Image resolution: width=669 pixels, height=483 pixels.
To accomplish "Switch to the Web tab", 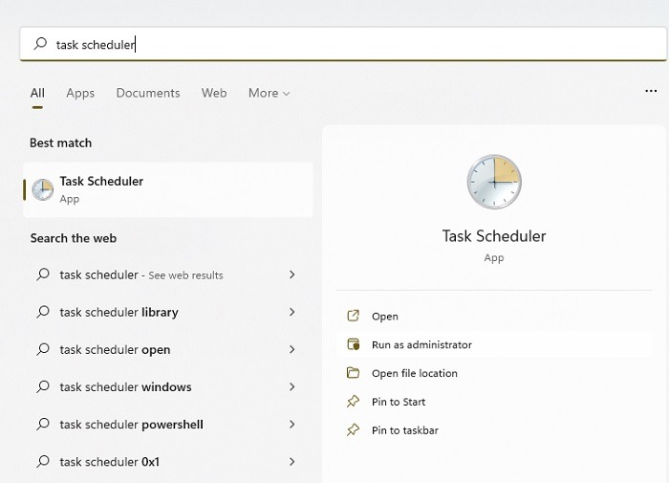I will (214, 93).
